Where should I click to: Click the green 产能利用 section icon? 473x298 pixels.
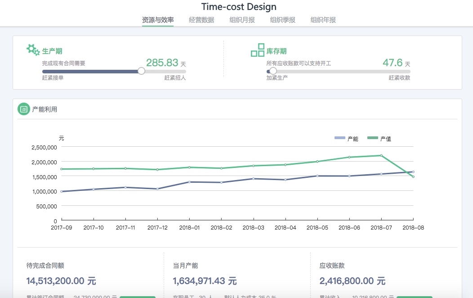(x=23, y=109)
